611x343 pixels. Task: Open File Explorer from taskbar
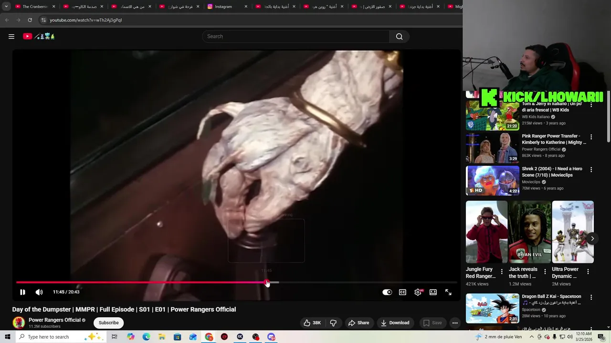coord(162,337)
